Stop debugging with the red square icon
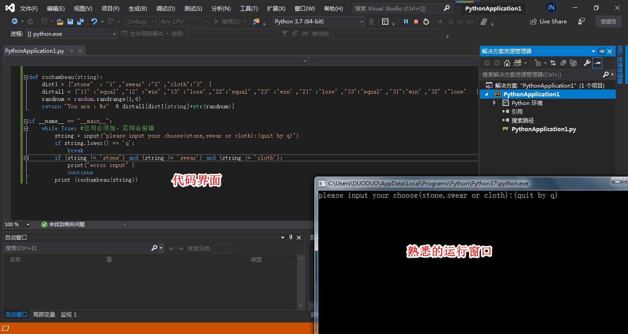 416,22
